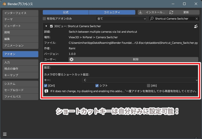This screenshot has width=202, height=139.
Task: Minimize the Blender preferences window
Action: (173, 4)
